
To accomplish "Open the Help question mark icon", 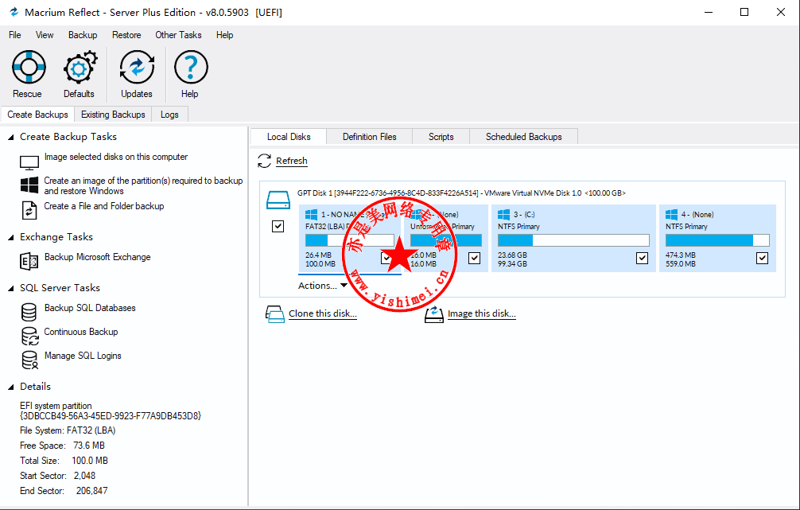I will [x=191, y=67].
